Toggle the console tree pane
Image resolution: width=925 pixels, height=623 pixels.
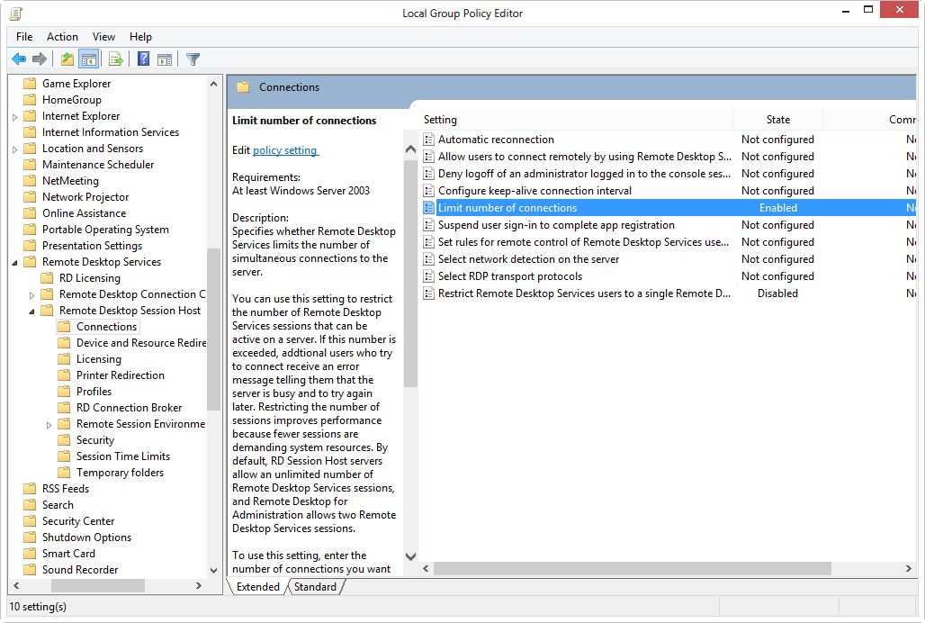pyautogui.click(x=88, y=59)
